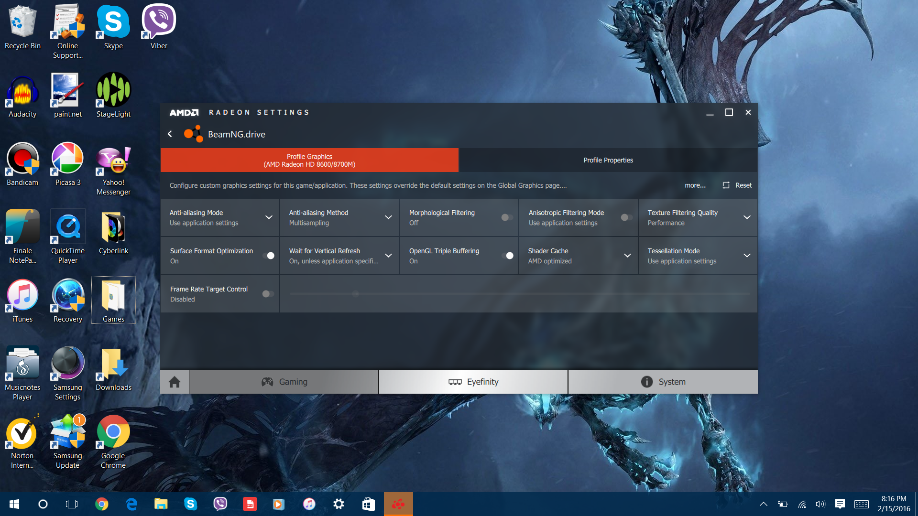This screenshot has width=918, height=516.
Task: Open Viber desktop shortcut
Action: (159, 27)
